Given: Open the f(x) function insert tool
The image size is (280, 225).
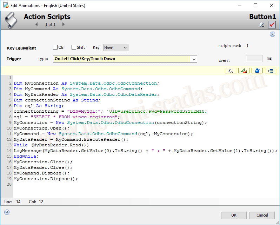Looking at the screenshot, I should [x=231, y=71].
